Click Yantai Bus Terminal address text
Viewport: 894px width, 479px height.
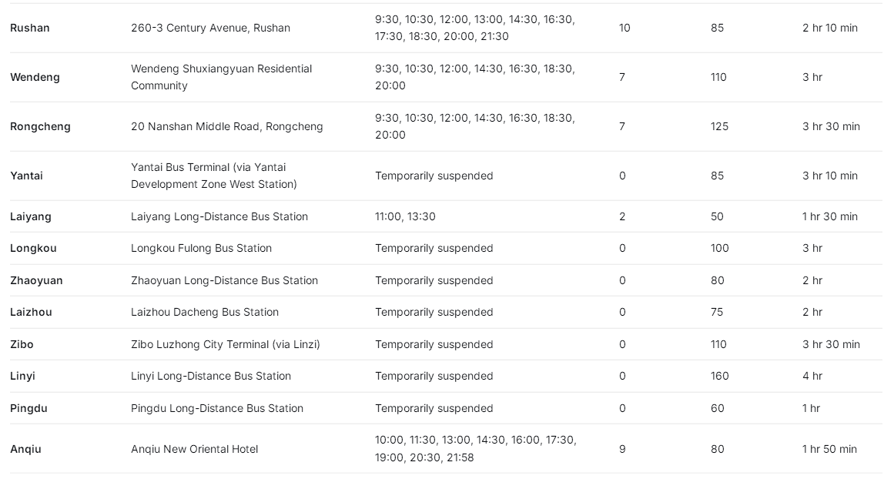click(214, 176)
